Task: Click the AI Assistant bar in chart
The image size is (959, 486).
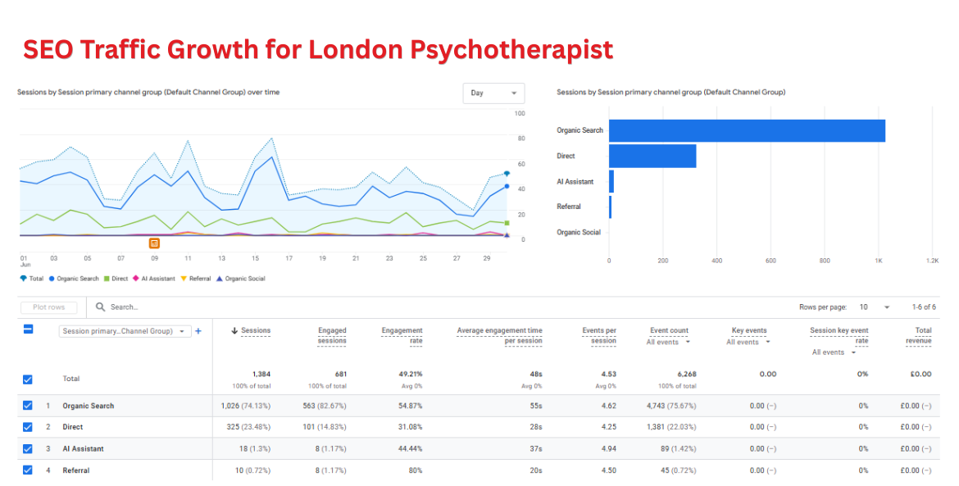Action: point(611,182)
